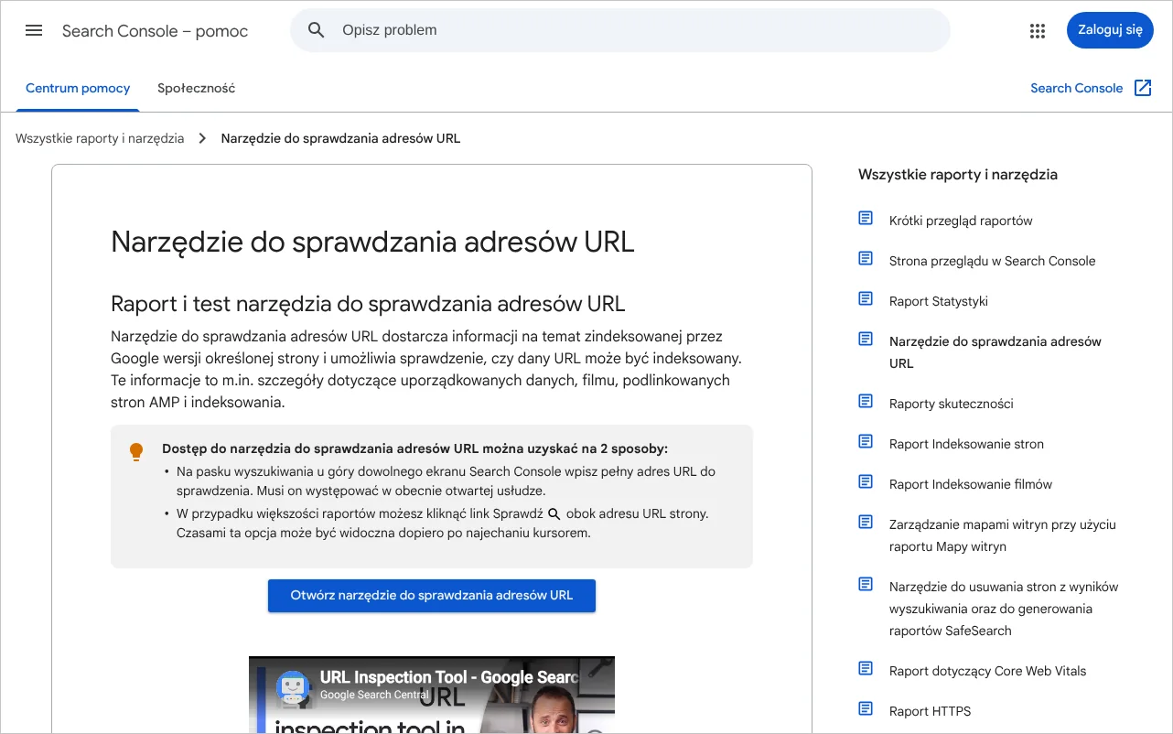Image resolution: width=1173 pixels, height=734 pixels.
Task: Click the Search Console – pomoc title
Action: point(156,31)
